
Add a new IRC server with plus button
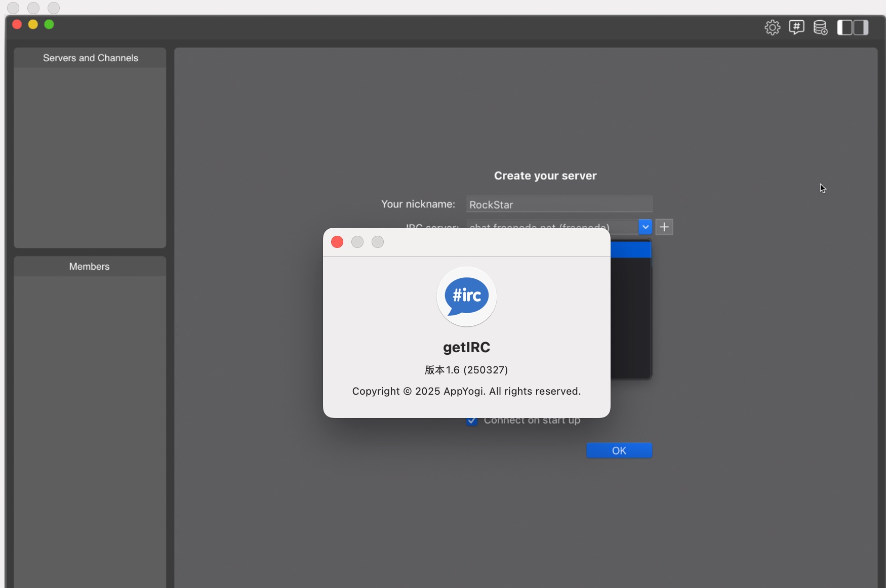[x=664, y=227]
